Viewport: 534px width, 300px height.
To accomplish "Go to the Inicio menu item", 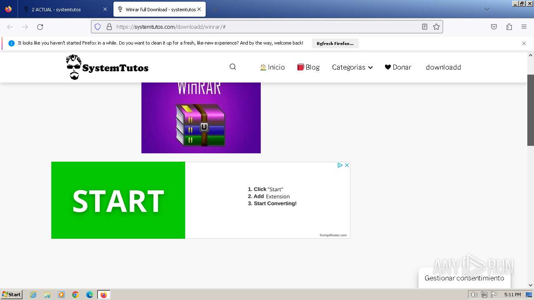I will tap(272, 67).
